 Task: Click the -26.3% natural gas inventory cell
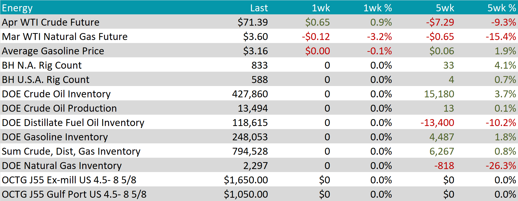point(501,166)
